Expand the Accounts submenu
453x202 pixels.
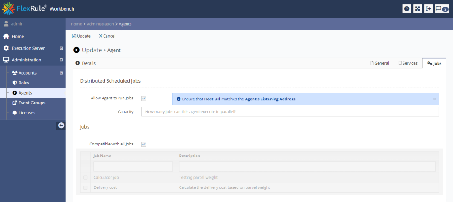click(x=61, y=73)
